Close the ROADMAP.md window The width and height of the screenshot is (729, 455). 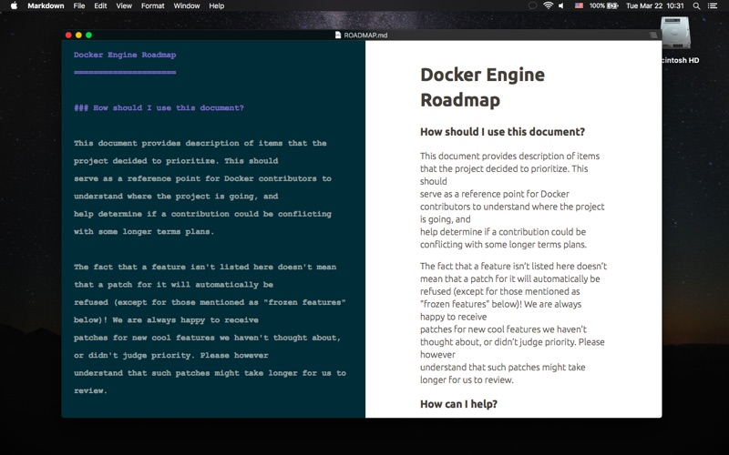pyautogui.click(x=68, y=35)
